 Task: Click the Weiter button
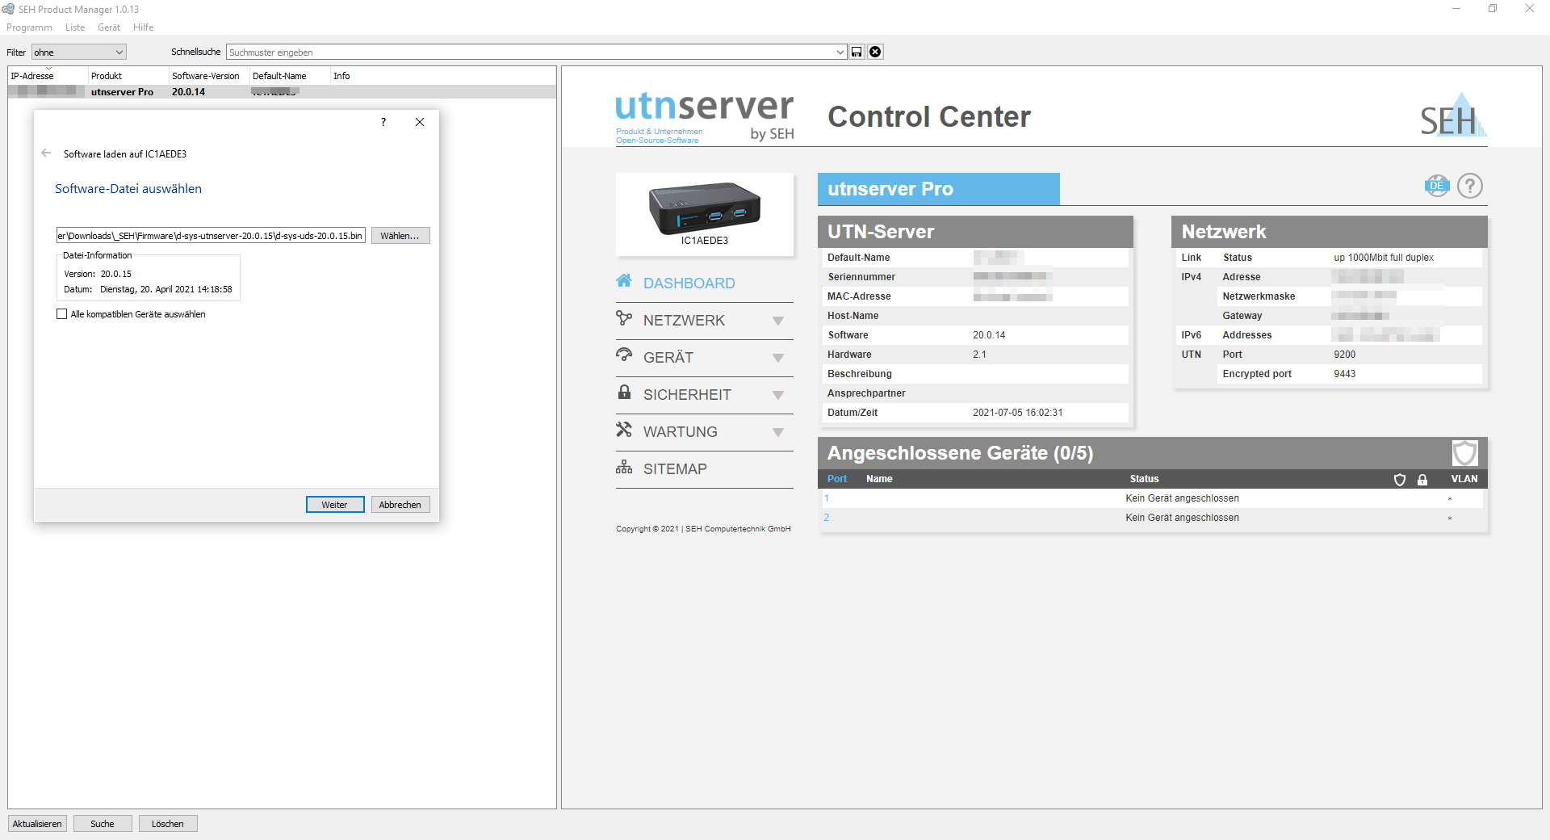(335, 505)
